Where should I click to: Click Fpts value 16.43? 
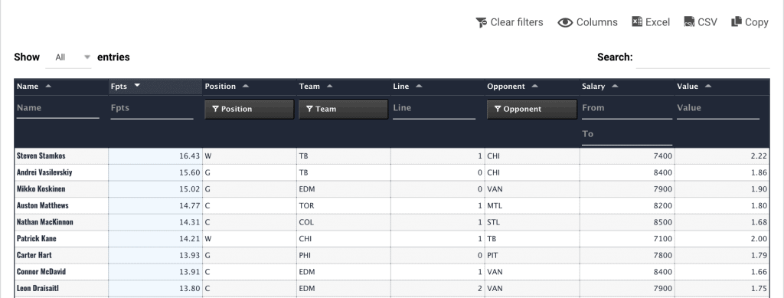point(190,156)
